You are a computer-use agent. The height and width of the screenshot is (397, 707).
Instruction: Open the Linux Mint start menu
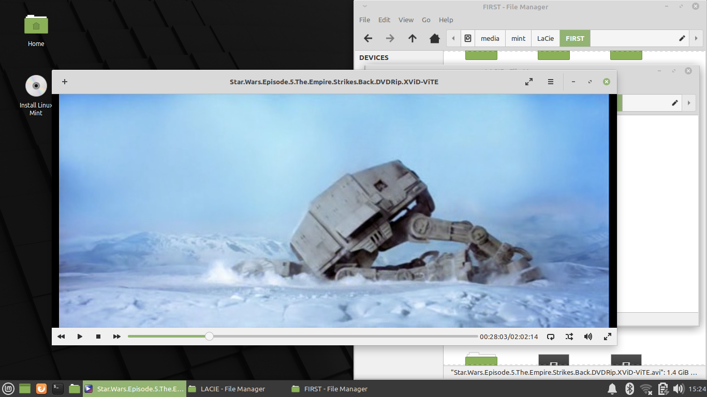click(x=8, y=389)
